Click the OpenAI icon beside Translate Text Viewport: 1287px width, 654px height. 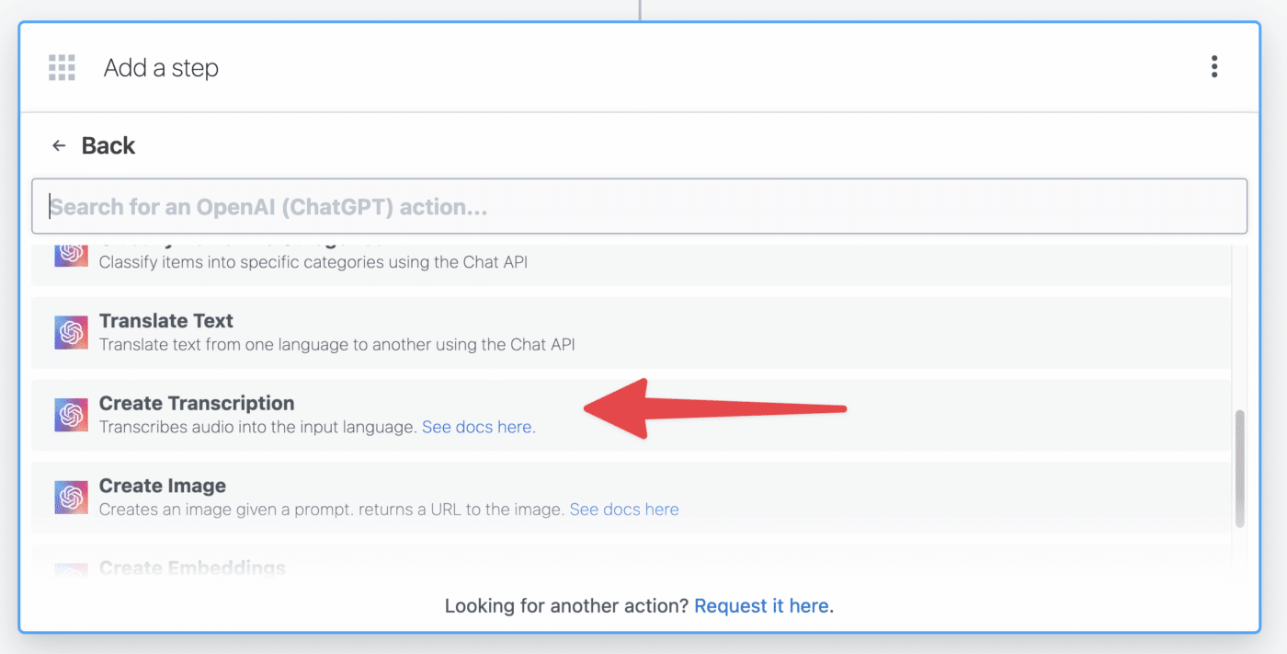[71, 332]
